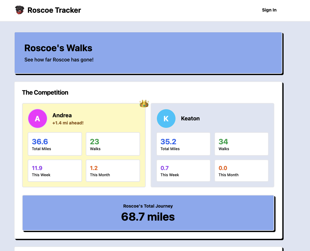
Task: Click the 'Roscoe's Total Journey' label
Action: click(x=148, y=206)
